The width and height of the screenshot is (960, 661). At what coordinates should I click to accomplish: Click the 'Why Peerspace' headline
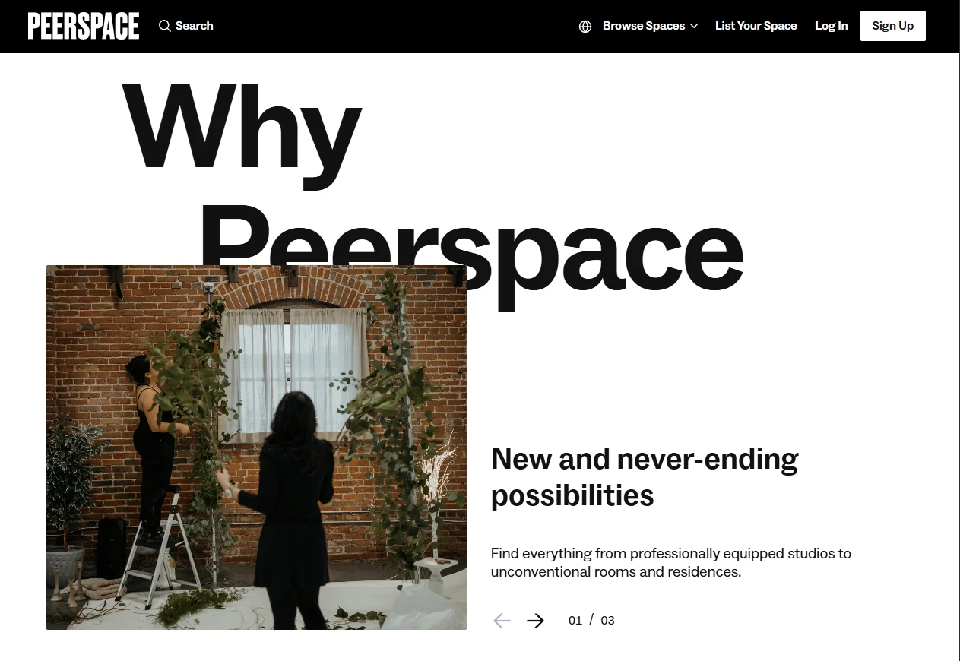432,190
